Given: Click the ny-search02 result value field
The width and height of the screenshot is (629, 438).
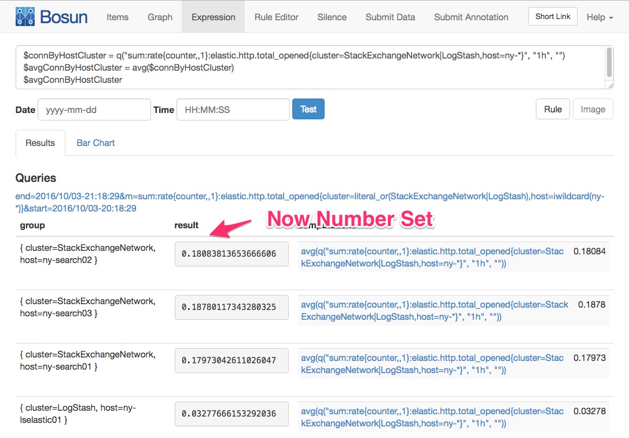Looking at the screenshot, I should coord(231,254).
